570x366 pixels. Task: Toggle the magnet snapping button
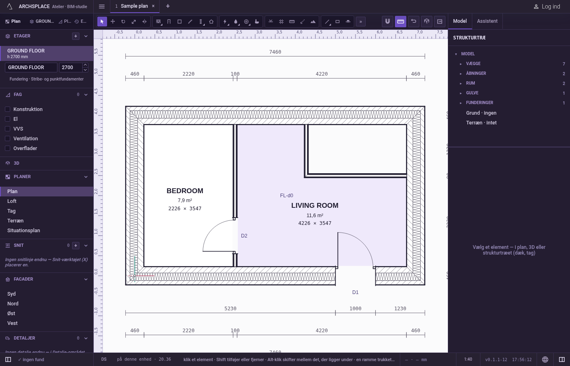pyautogui.click(x=388, y=22)
